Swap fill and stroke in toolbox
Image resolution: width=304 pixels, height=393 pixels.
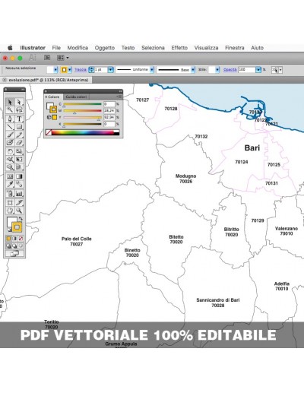coord(21,218)
